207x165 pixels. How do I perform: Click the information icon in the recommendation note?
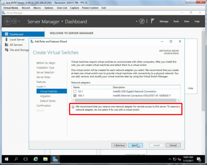(x=73, y=107)
